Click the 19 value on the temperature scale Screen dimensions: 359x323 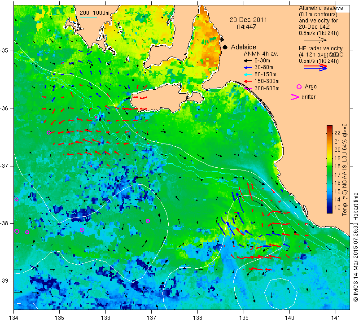337,158
